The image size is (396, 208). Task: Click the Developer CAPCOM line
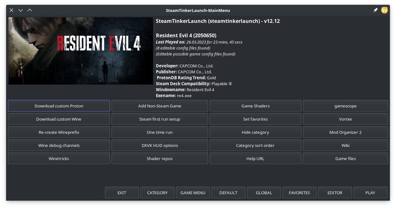coord(184,66)
